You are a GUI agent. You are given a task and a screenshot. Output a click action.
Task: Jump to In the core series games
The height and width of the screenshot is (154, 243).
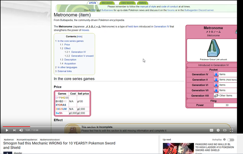71,41
